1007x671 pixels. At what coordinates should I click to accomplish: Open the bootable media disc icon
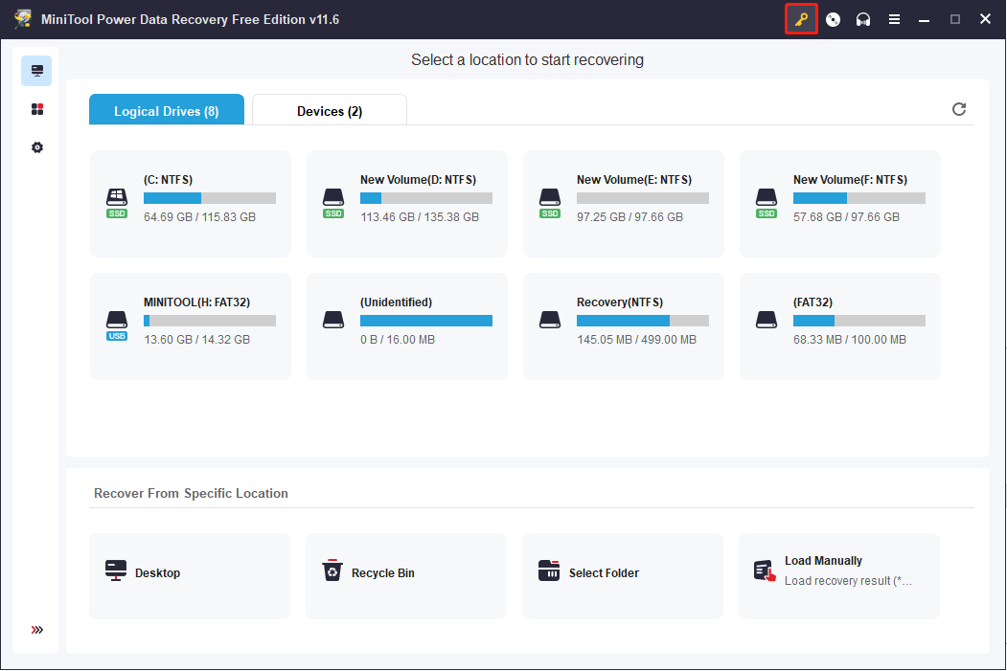[833, 19]
